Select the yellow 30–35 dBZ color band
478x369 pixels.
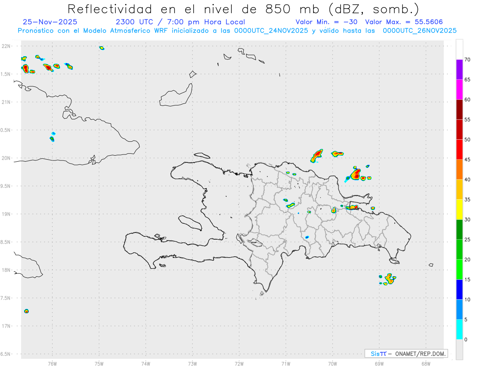(x=459, y=209)
